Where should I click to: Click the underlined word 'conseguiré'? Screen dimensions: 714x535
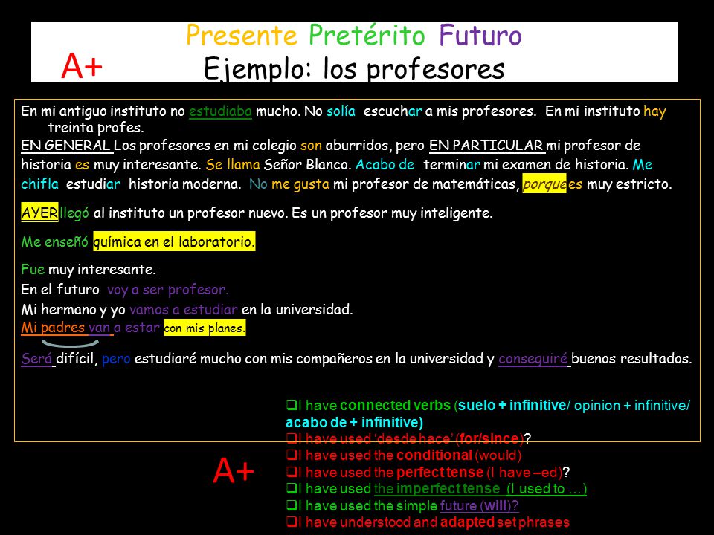tap(533, 358)
